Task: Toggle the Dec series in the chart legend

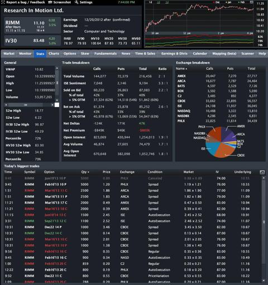Action: point(216,2)
